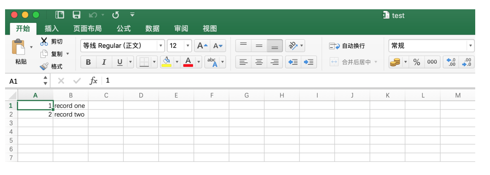Click the paste clipboard icon
Image resolution: width=490 pixels, height=175 pixels.
click(x=18, y=47)
